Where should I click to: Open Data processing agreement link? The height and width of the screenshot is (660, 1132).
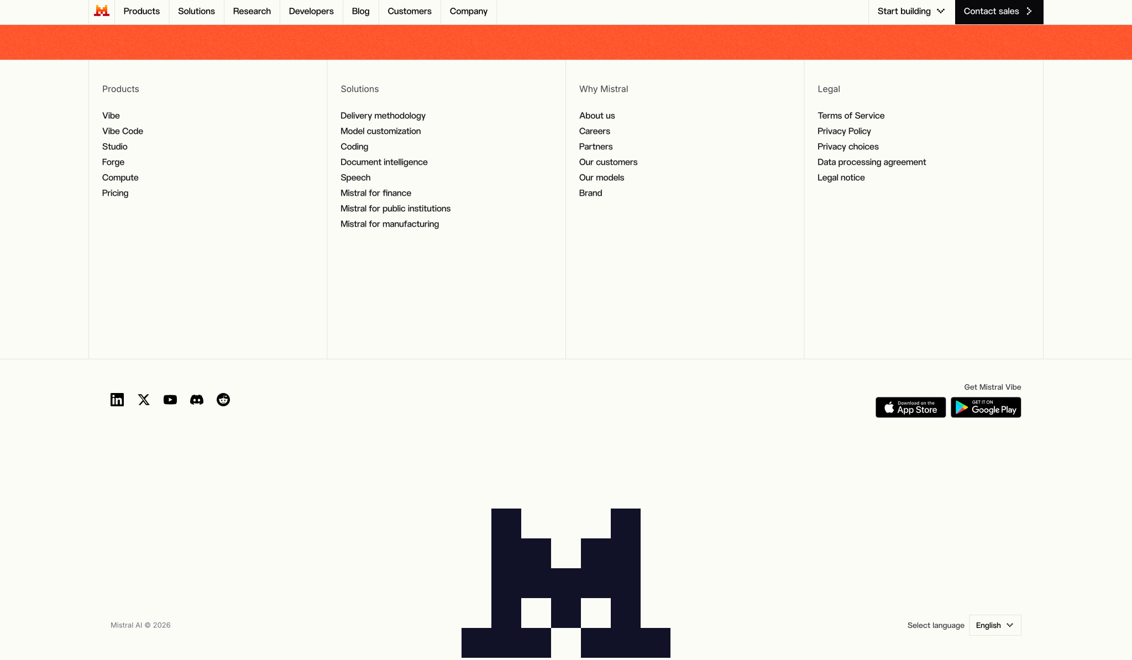(x=872, y=162)
